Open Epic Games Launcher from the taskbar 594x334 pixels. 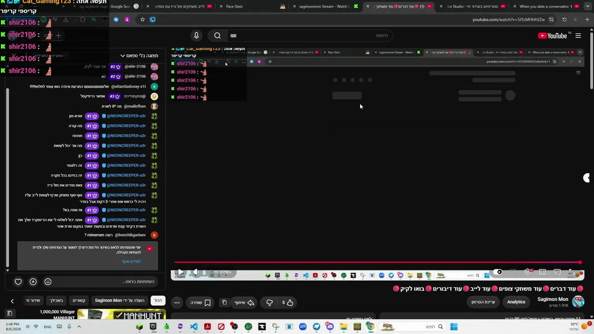point(153,327)
